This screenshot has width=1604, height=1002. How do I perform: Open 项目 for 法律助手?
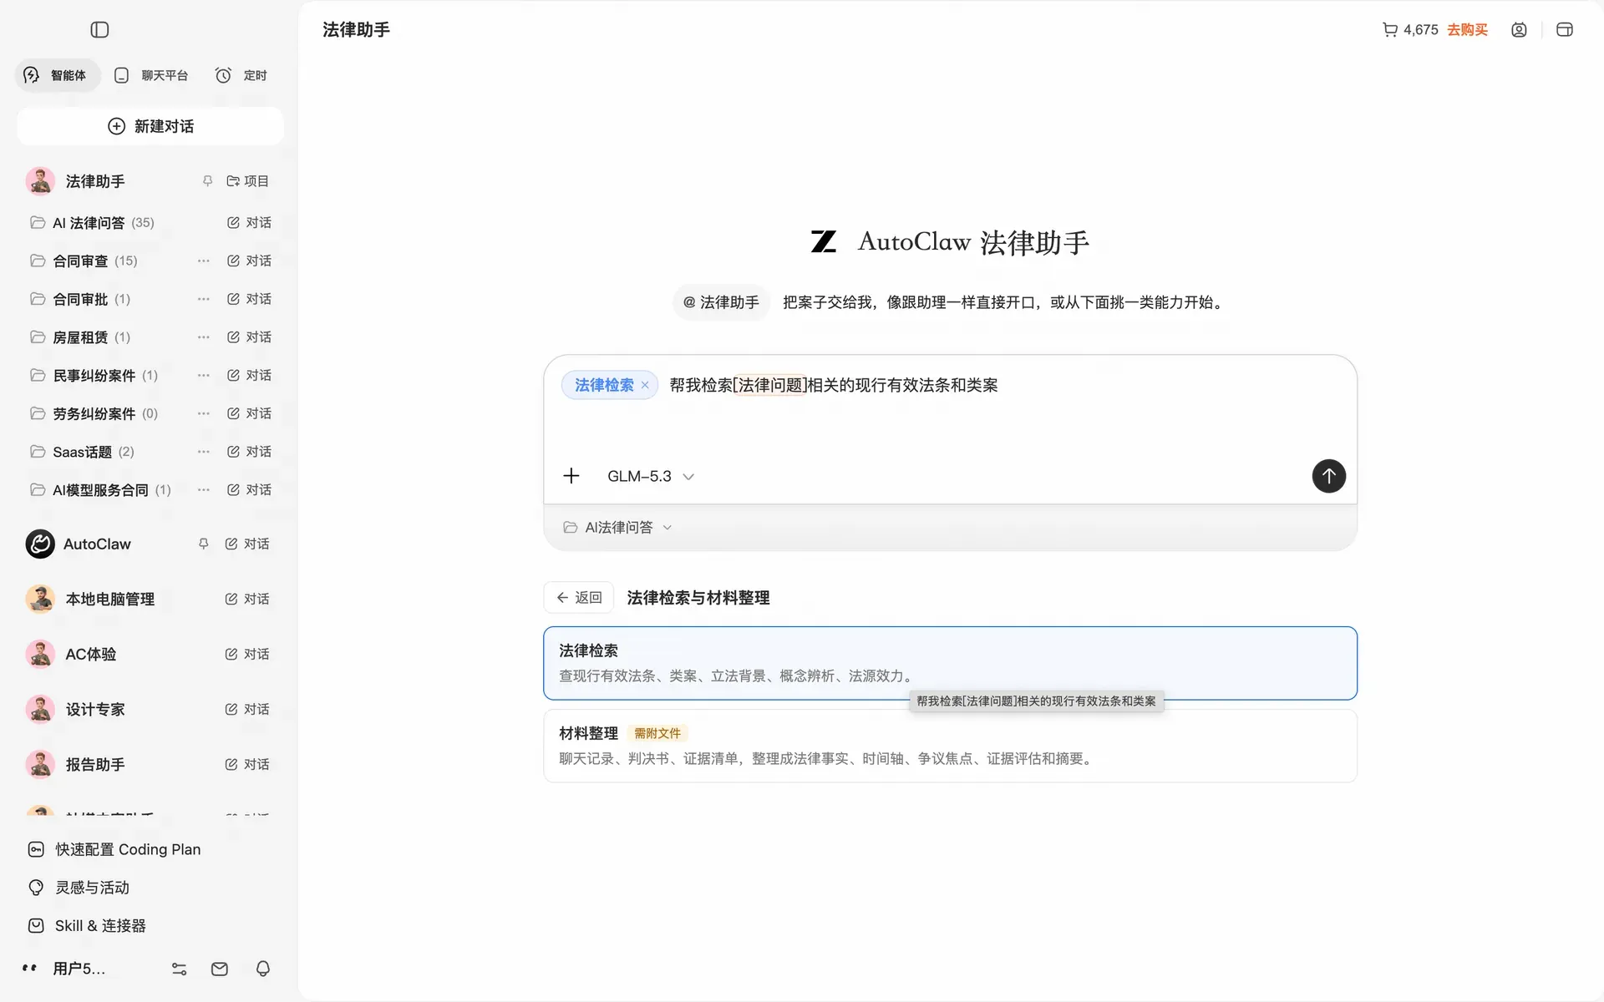(247, 181)
